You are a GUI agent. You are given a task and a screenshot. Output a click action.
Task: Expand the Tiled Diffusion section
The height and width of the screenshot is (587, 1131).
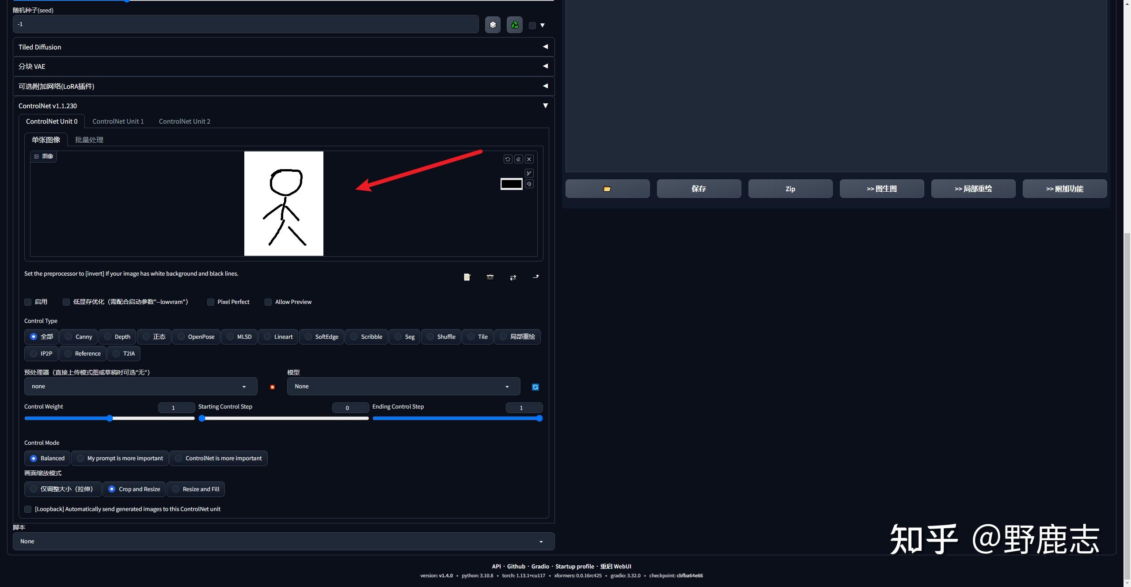(x=283, y=47)
